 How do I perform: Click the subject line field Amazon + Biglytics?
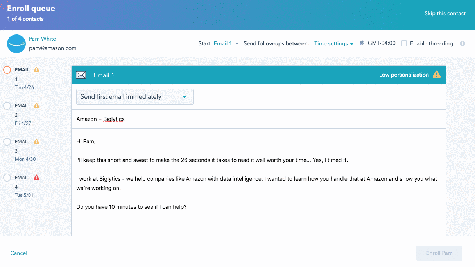258,119
